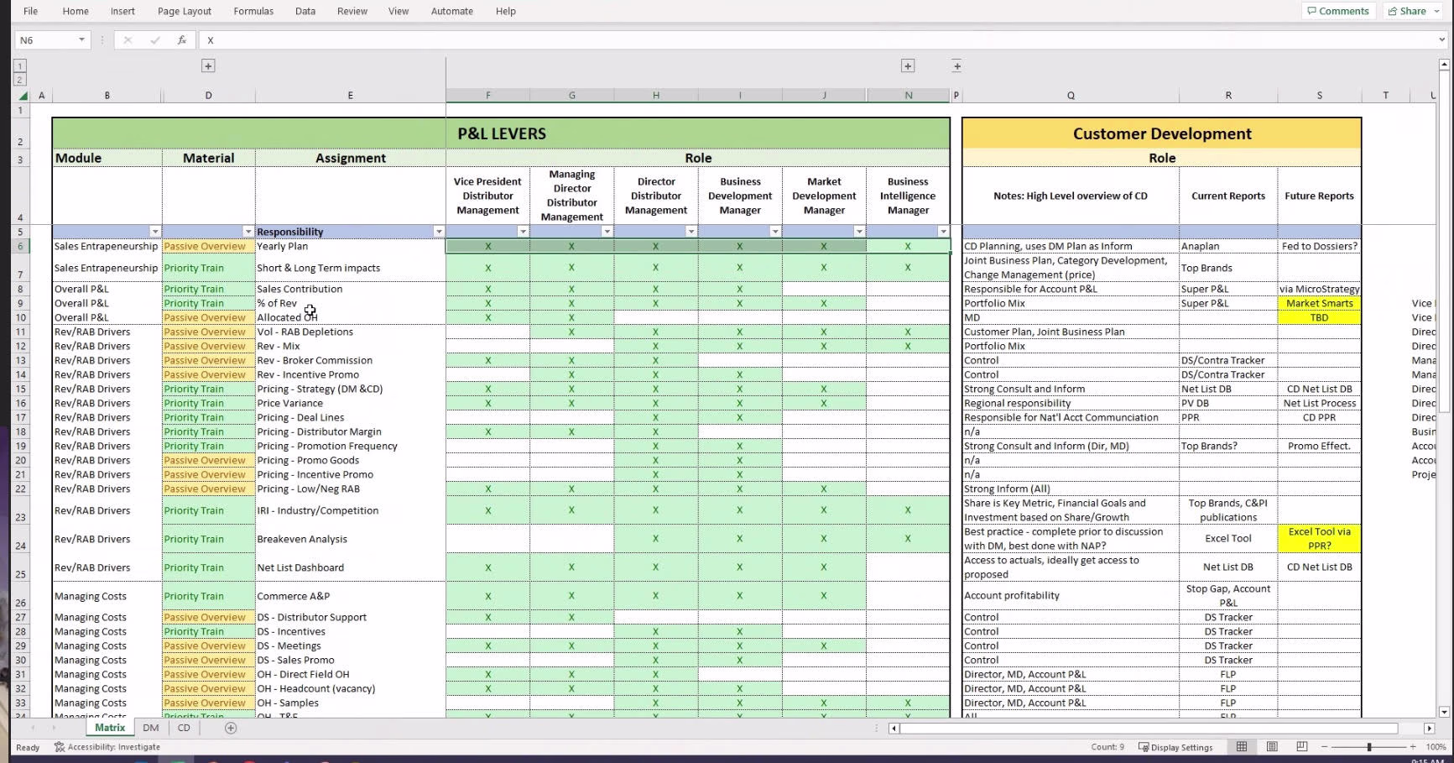The image size is (1454, 763).
Task: Open Responsibility filter dropdown
Action: click(438, 232)
